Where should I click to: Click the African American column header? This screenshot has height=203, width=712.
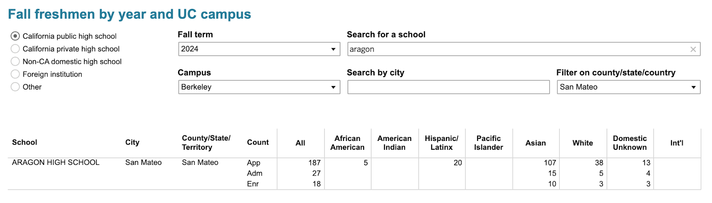click(347, 143)
